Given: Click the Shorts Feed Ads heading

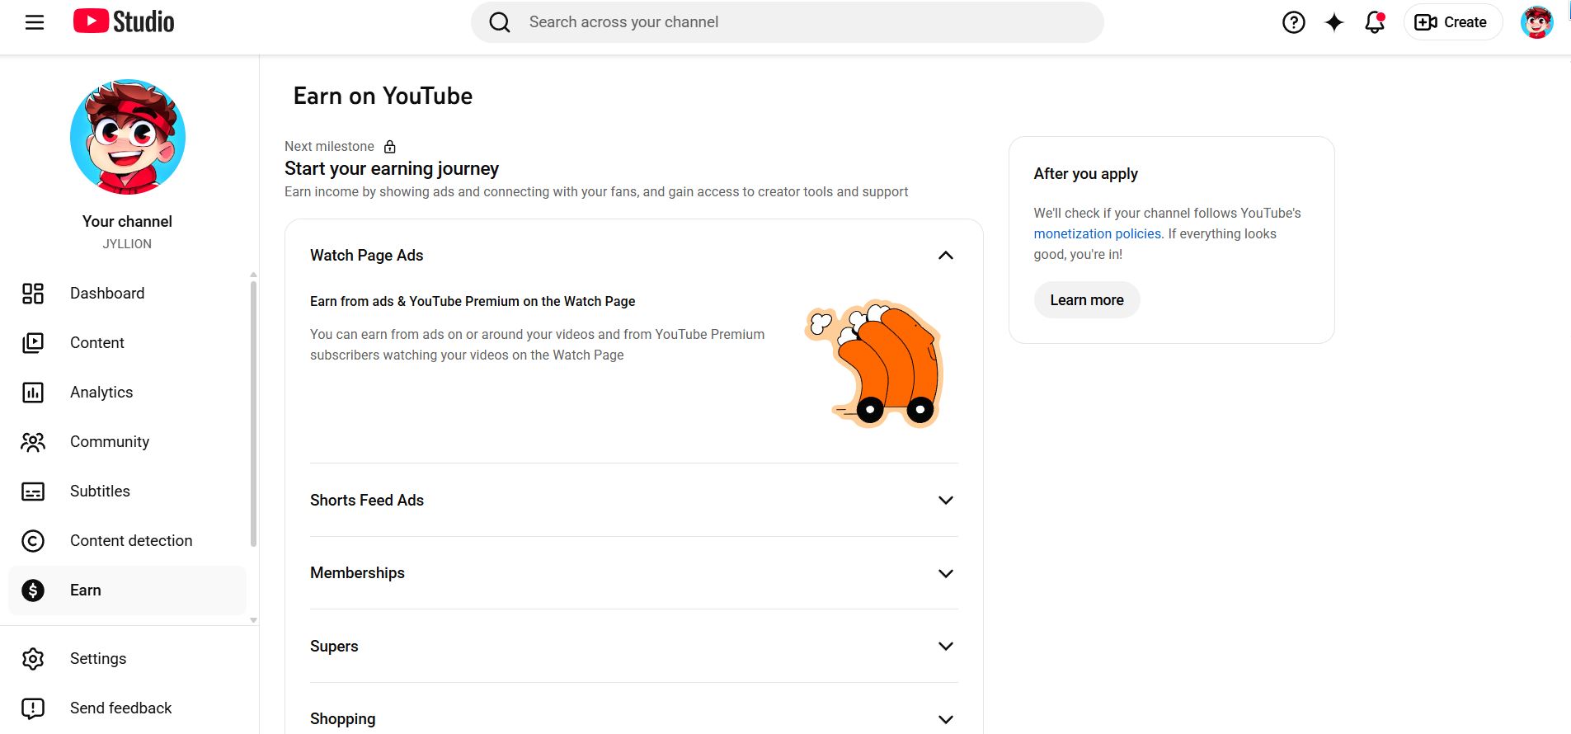Looking at the screenshot, I should coord(367,501).
